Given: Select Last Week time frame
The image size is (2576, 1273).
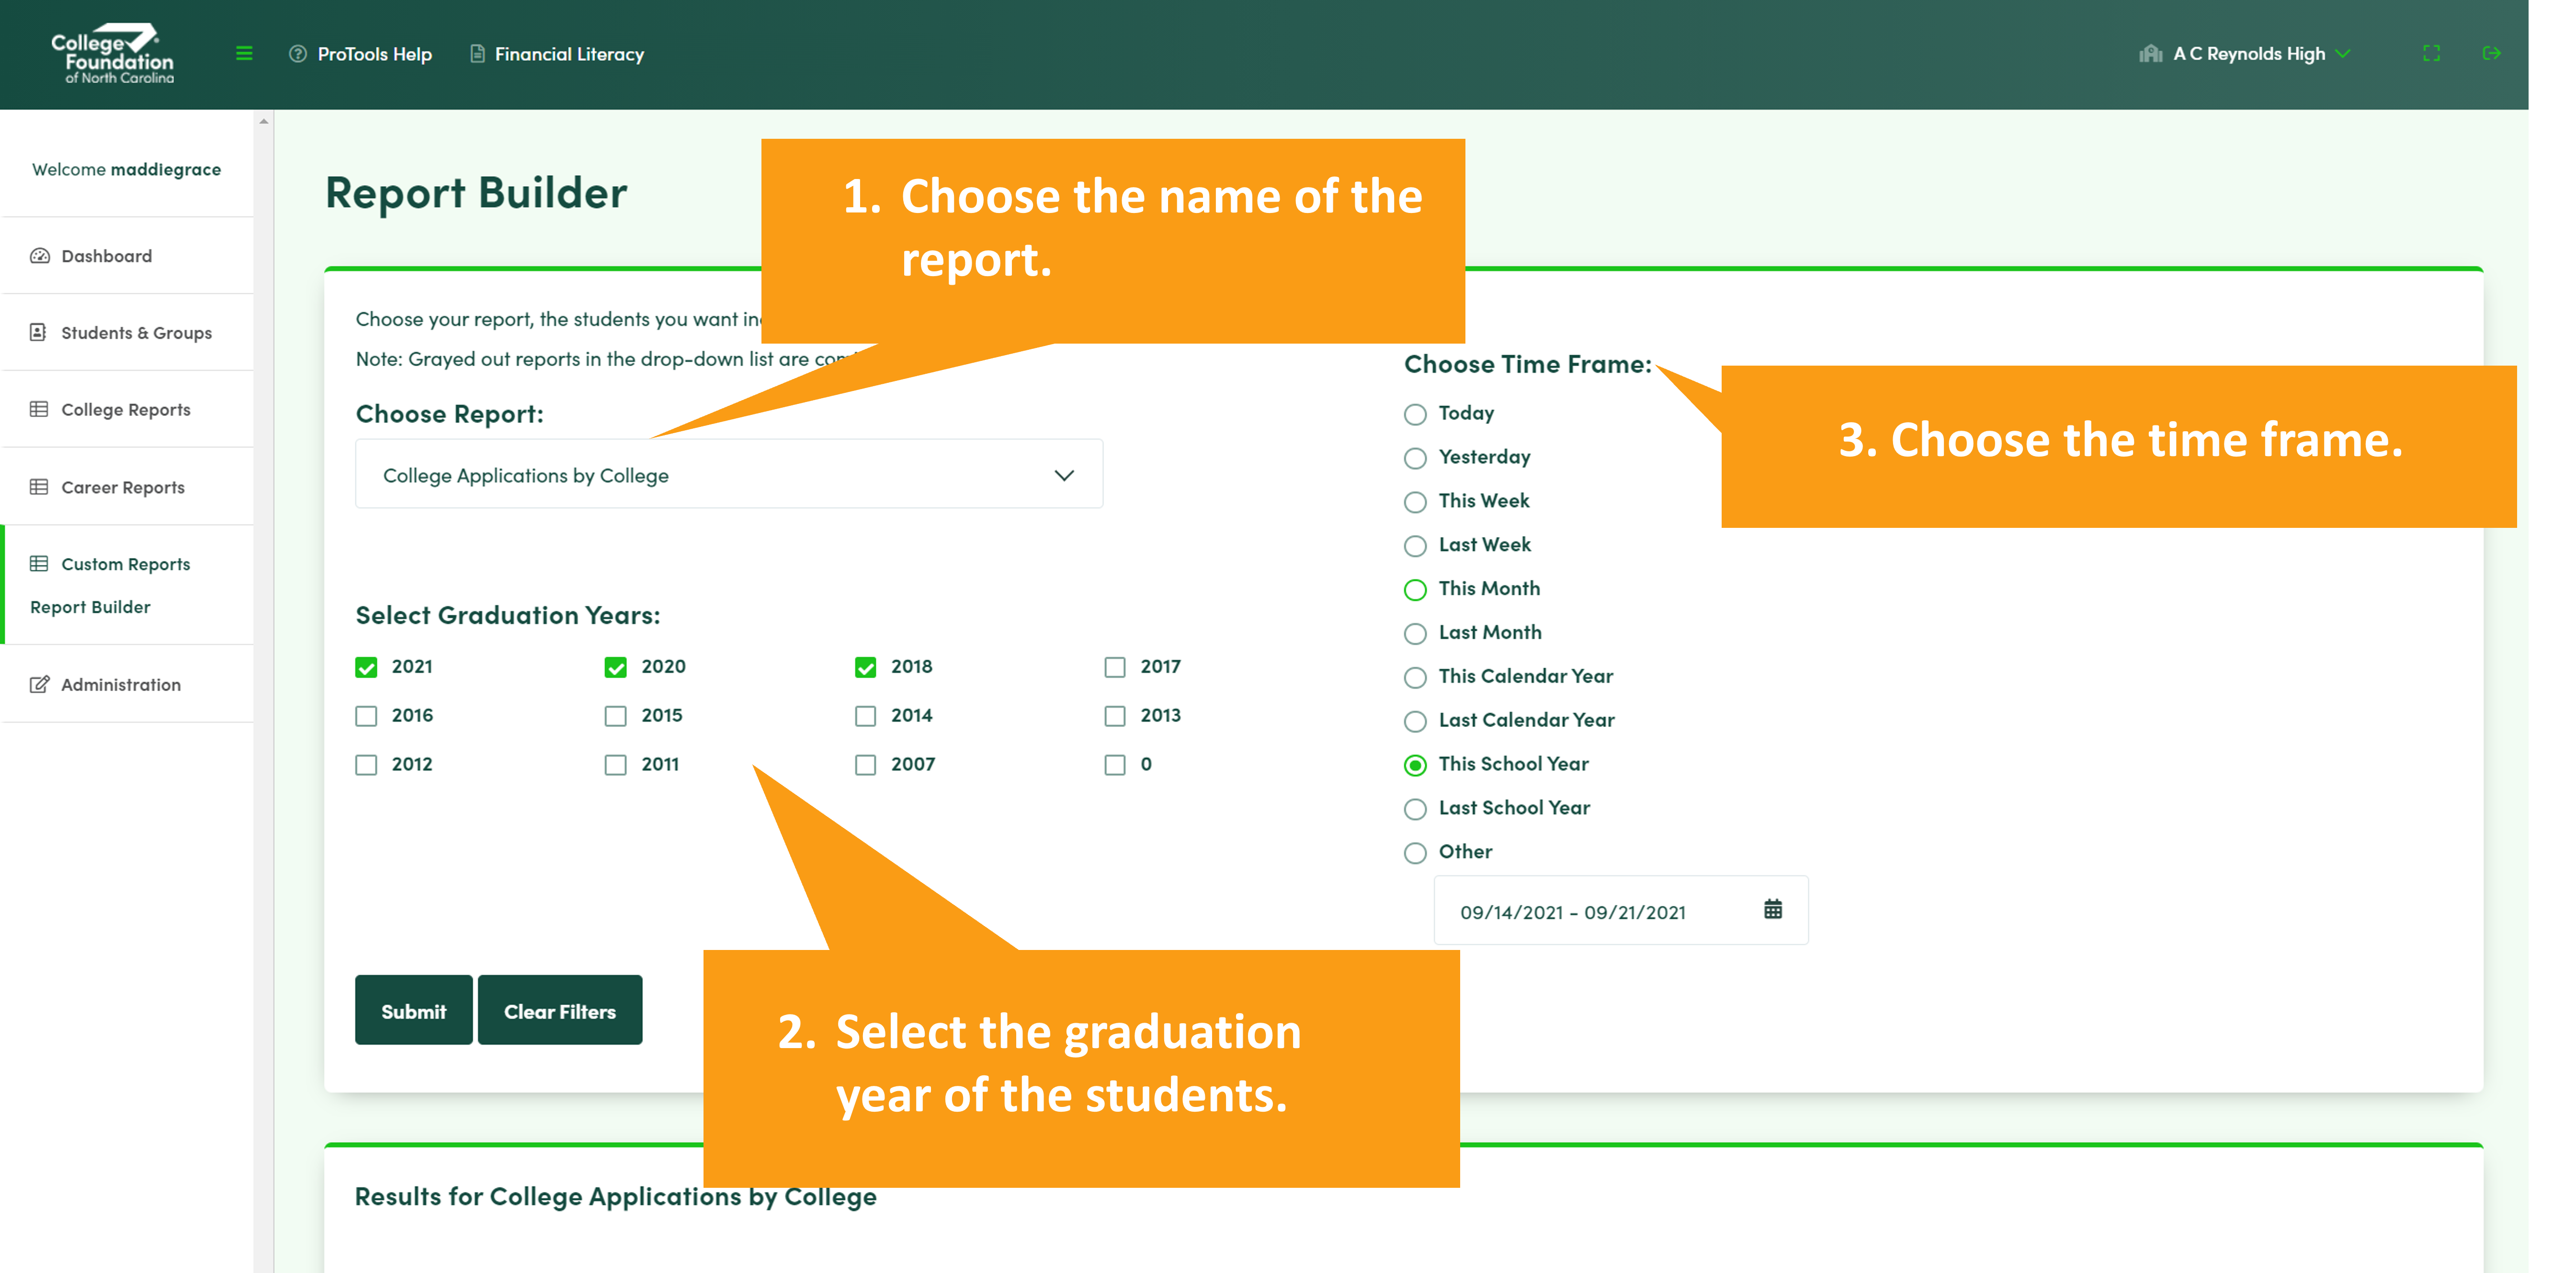Looking at the screenshot, I should (1415, 547).
